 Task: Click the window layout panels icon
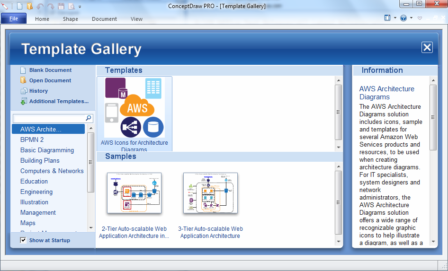click(x=387, y=18)
